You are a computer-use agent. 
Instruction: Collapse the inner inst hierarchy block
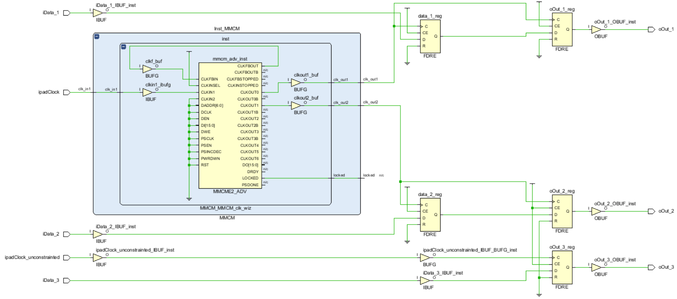[123, 47]
